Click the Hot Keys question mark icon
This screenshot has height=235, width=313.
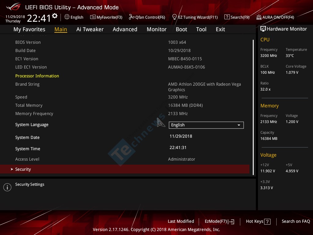coord(267,222)
